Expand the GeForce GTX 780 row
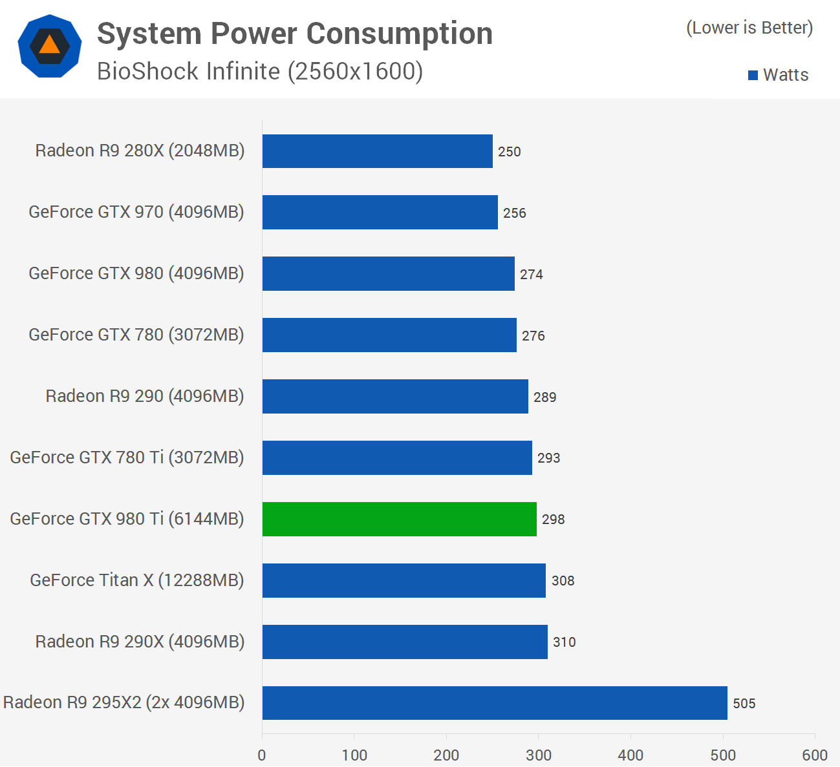This screenshot has height=767, width=840. tap(388, 335)
